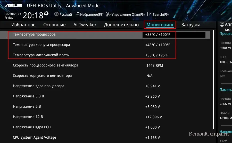The image size is (232, 143).
Task: Click the Qfan fan icon
Action: pos(108,14)
